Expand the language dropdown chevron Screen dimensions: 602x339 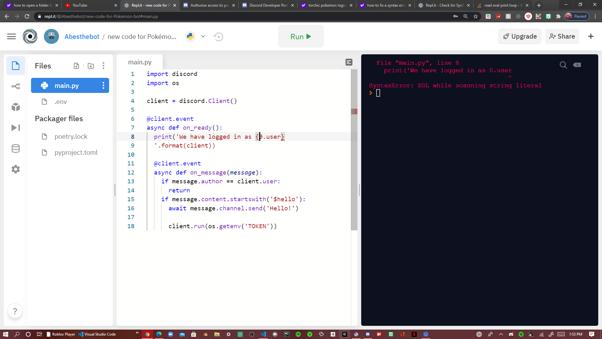click(x=203, y=36)
